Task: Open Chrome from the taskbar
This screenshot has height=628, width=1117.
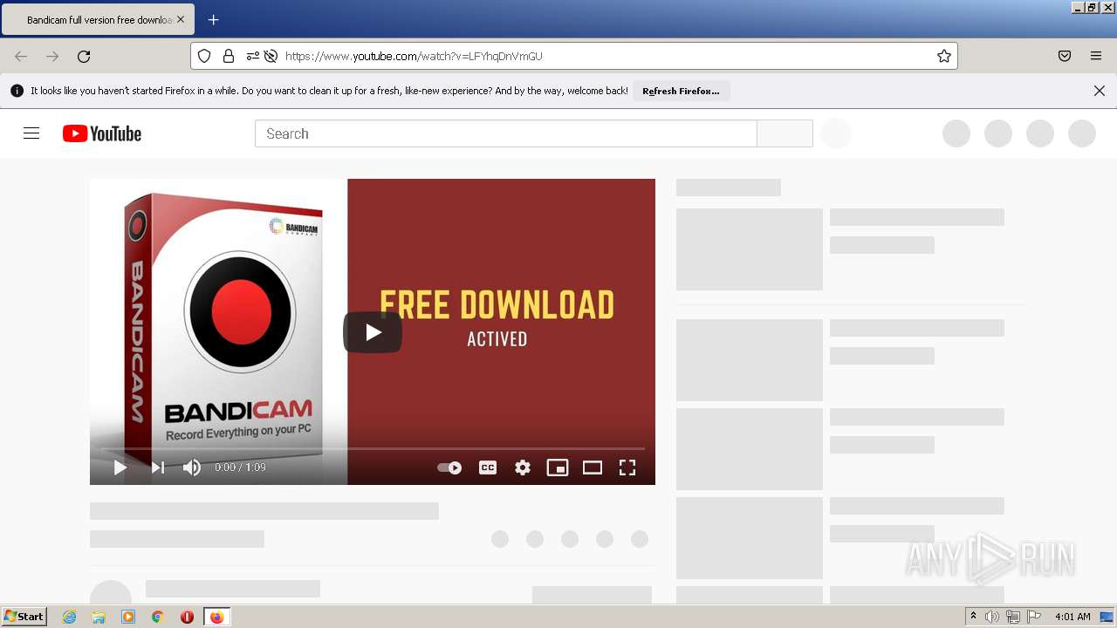Action: [158, 617]
